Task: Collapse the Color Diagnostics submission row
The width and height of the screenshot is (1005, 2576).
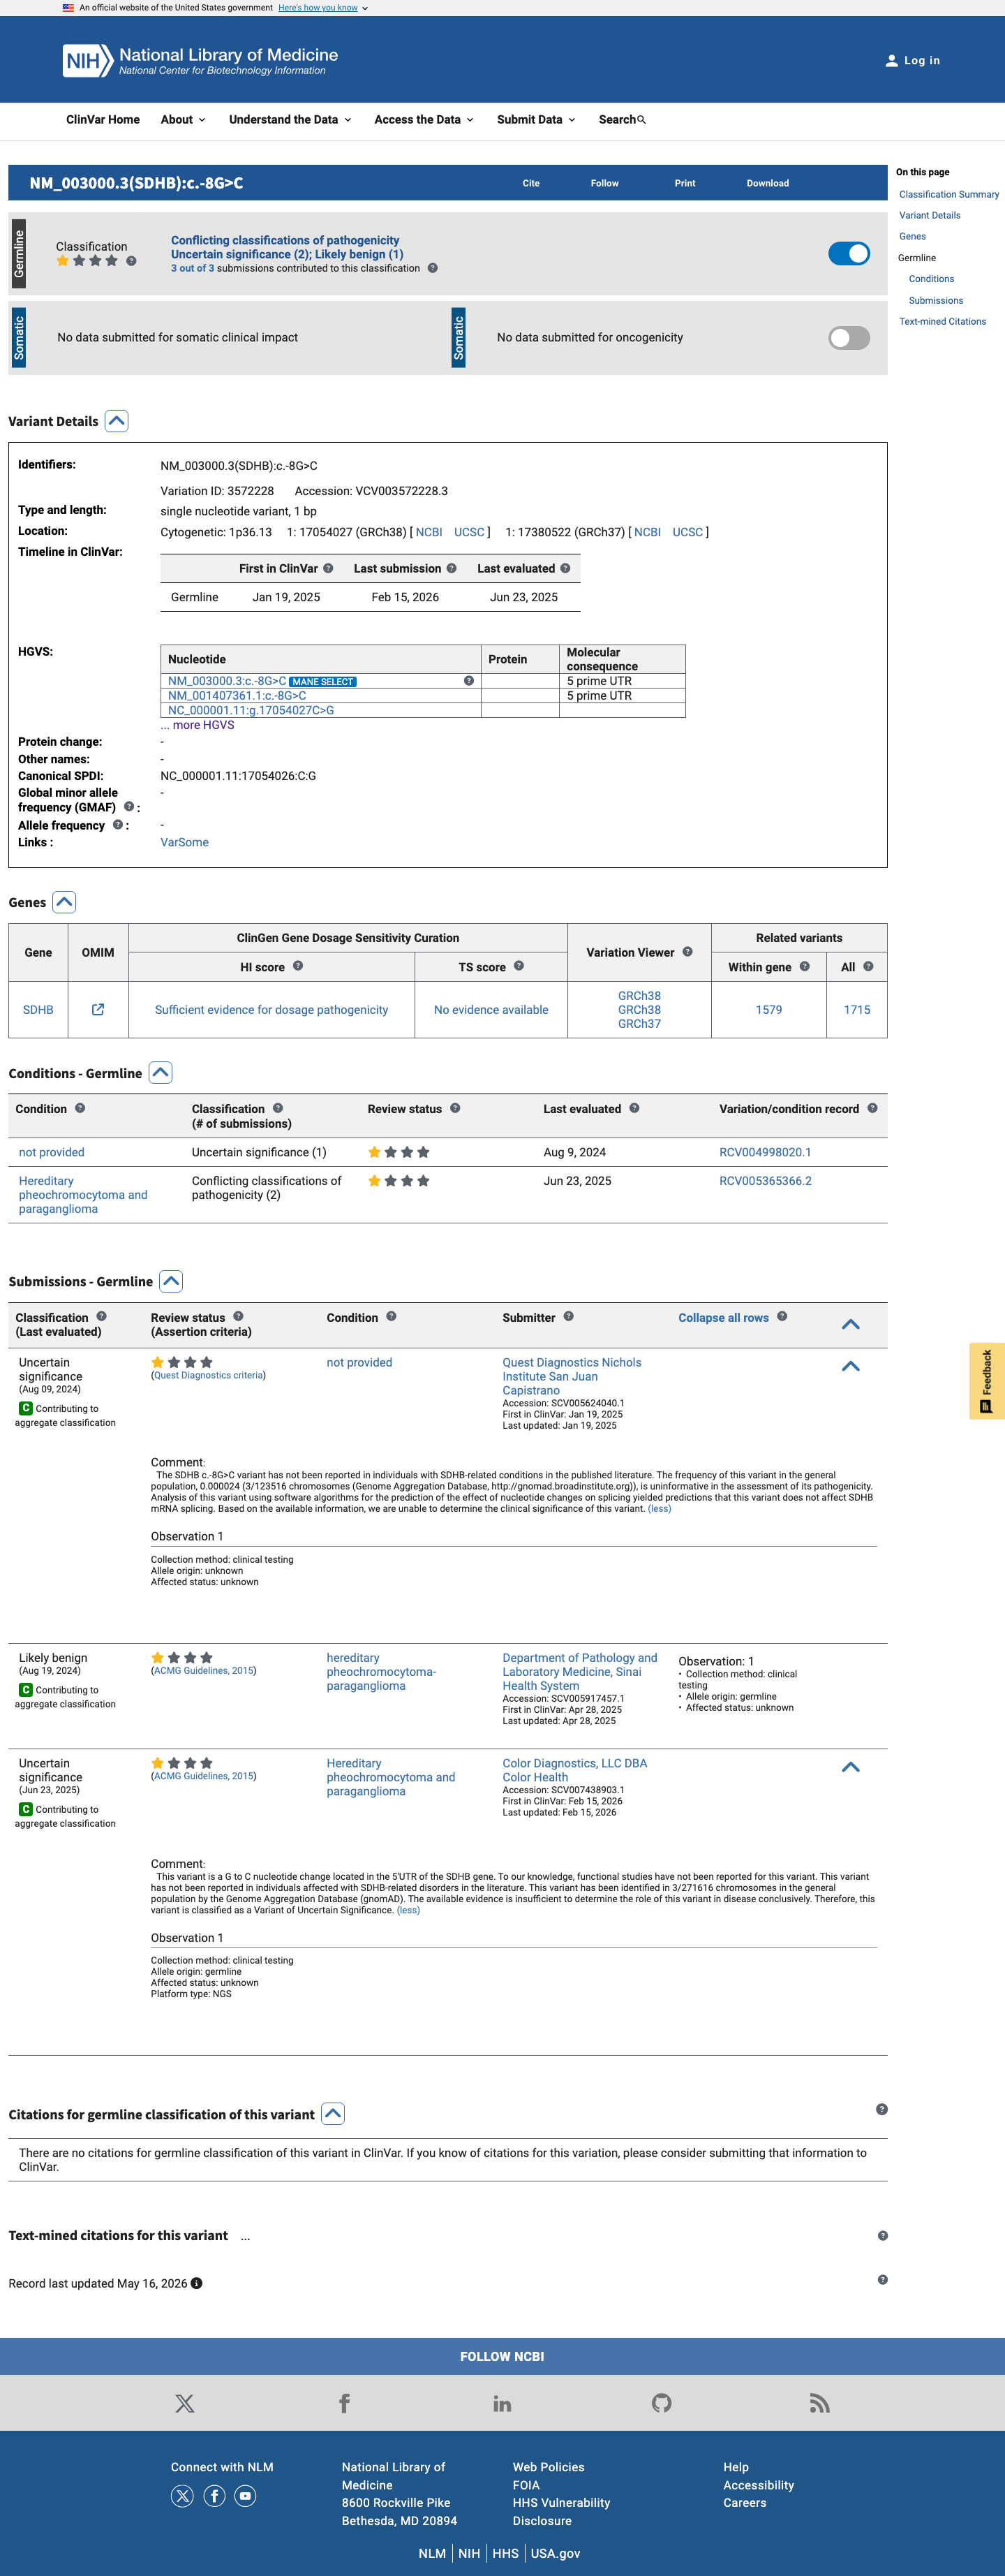Action: pos(851,1767)
